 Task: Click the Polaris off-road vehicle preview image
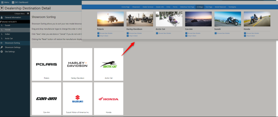click(x=110, y=19)
